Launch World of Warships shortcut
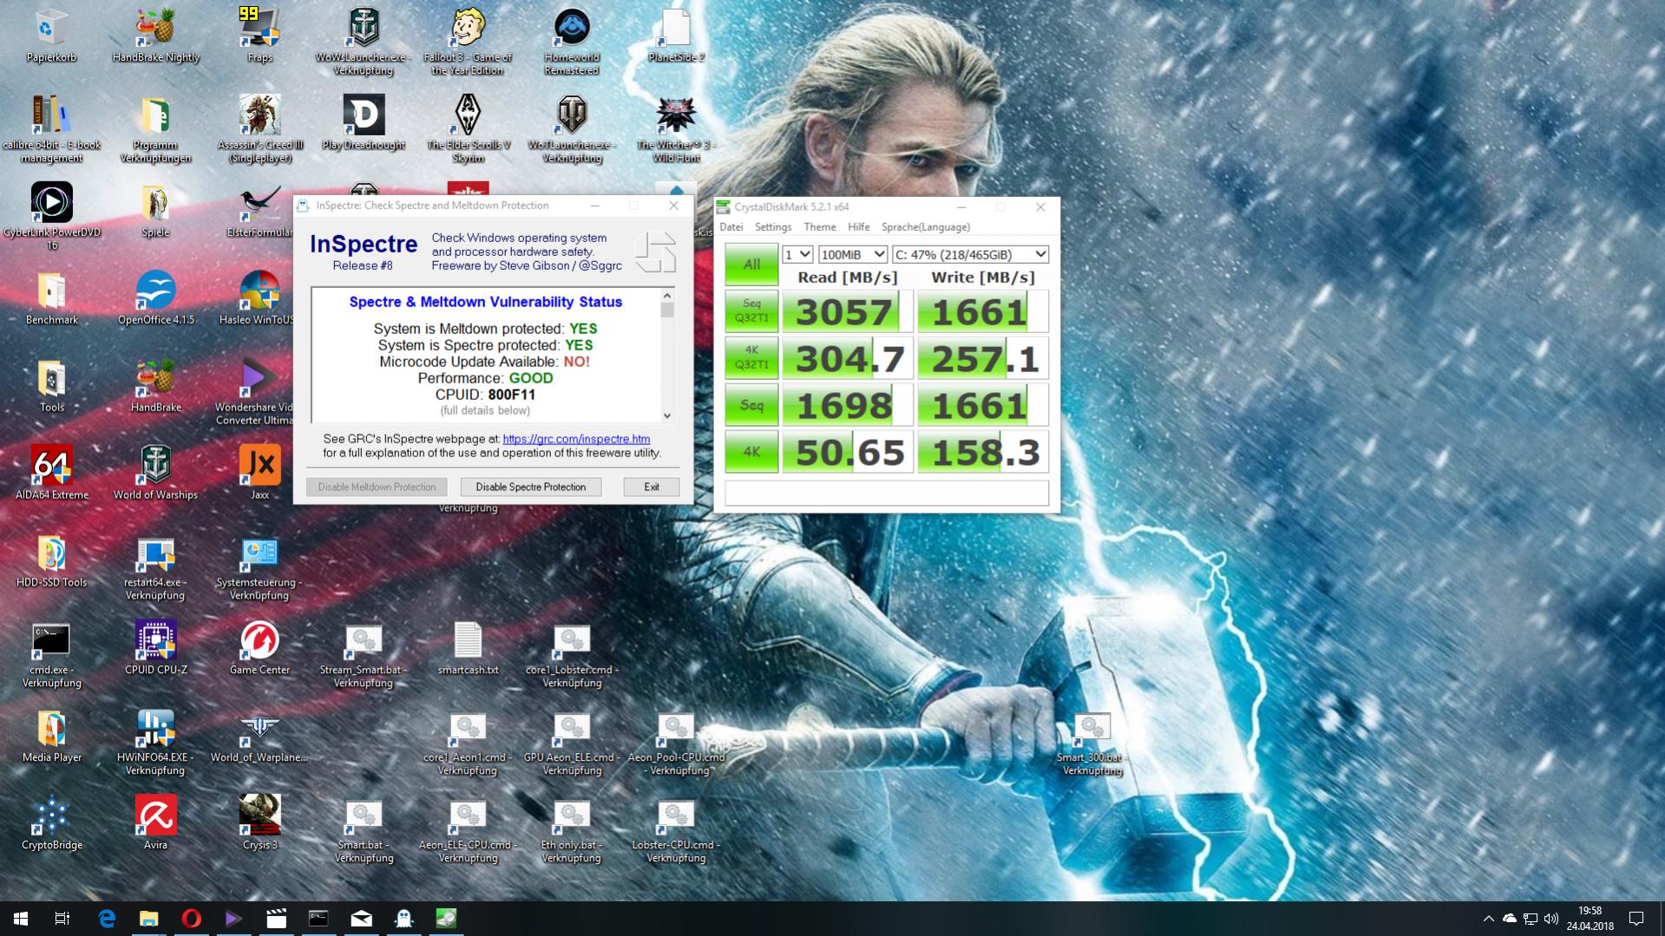1665x936 pixels. 156,472
